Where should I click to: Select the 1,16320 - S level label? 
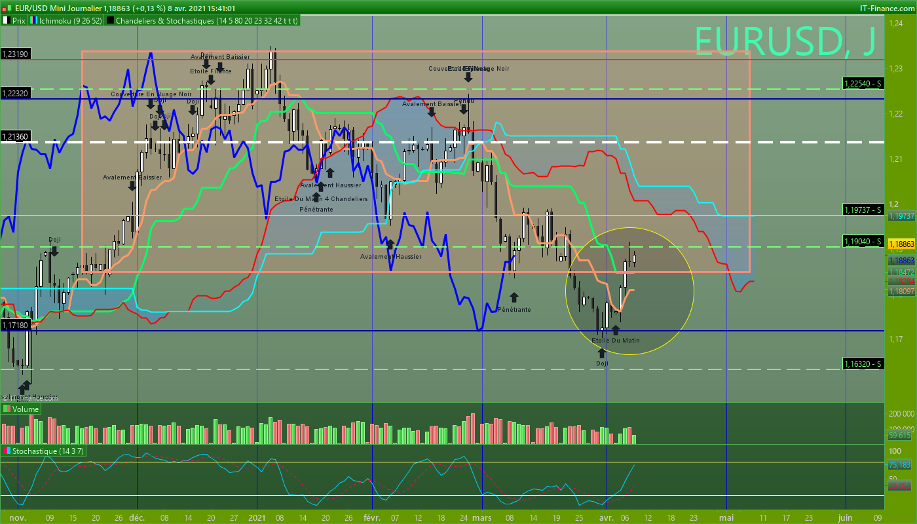click(863, 364)
